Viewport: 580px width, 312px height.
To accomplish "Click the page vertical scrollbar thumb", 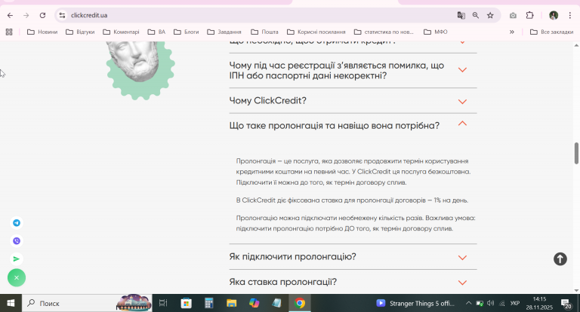I will point(576,153).
